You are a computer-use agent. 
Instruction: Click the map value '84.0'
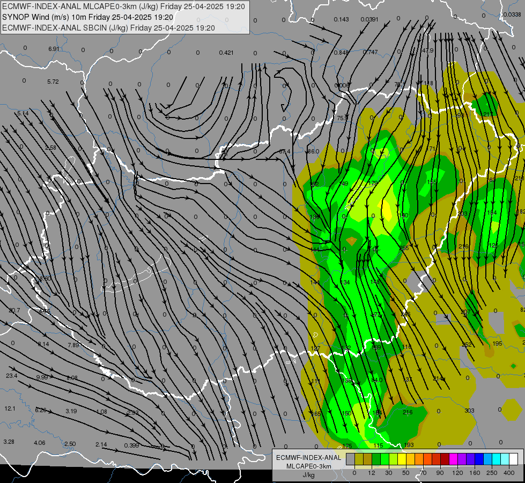[376, 380]
